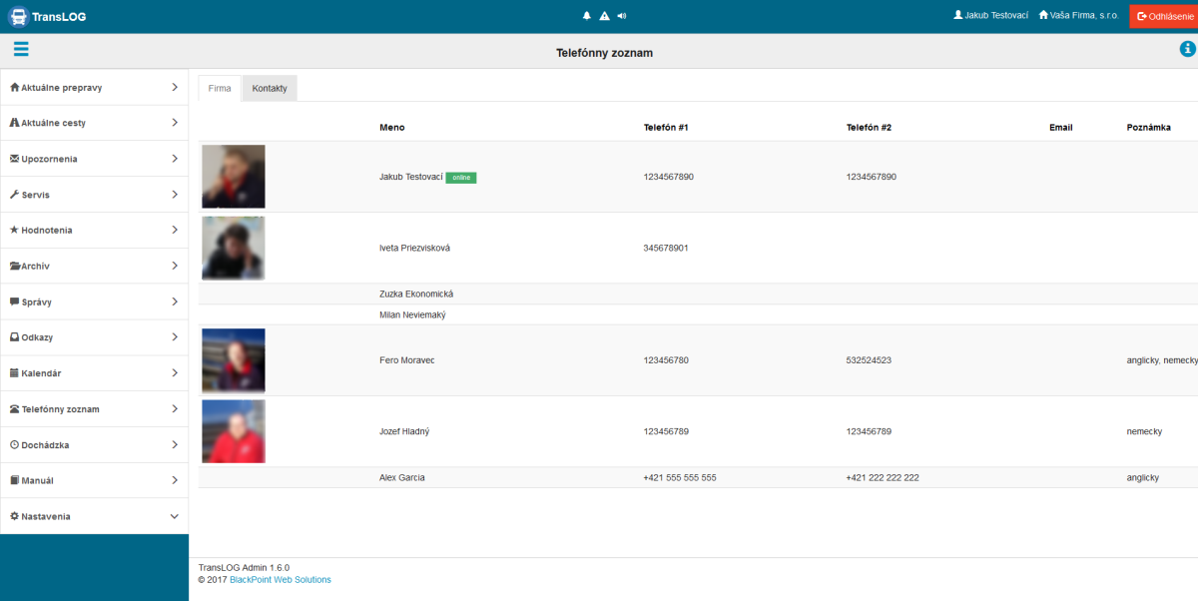Toggle the sound speaker icon
1198x601 pixels.
[x=622, y=16]
